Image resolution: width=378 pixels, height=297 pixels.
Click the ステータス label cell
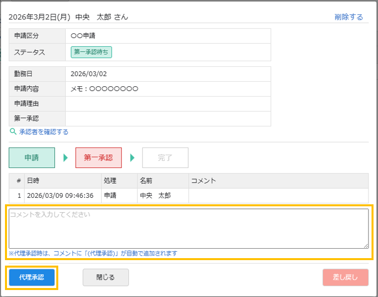pyautogui.click(x=37, y=52)
